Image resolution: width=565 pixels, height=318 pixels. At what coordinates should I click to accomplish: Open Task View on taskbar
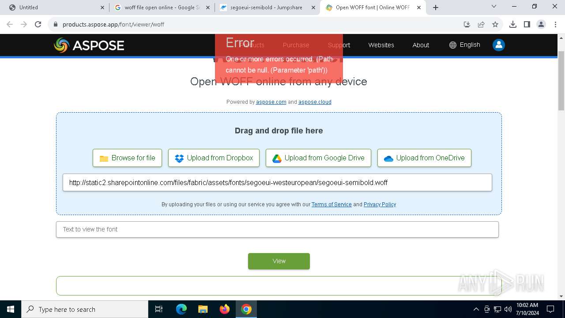159,309
